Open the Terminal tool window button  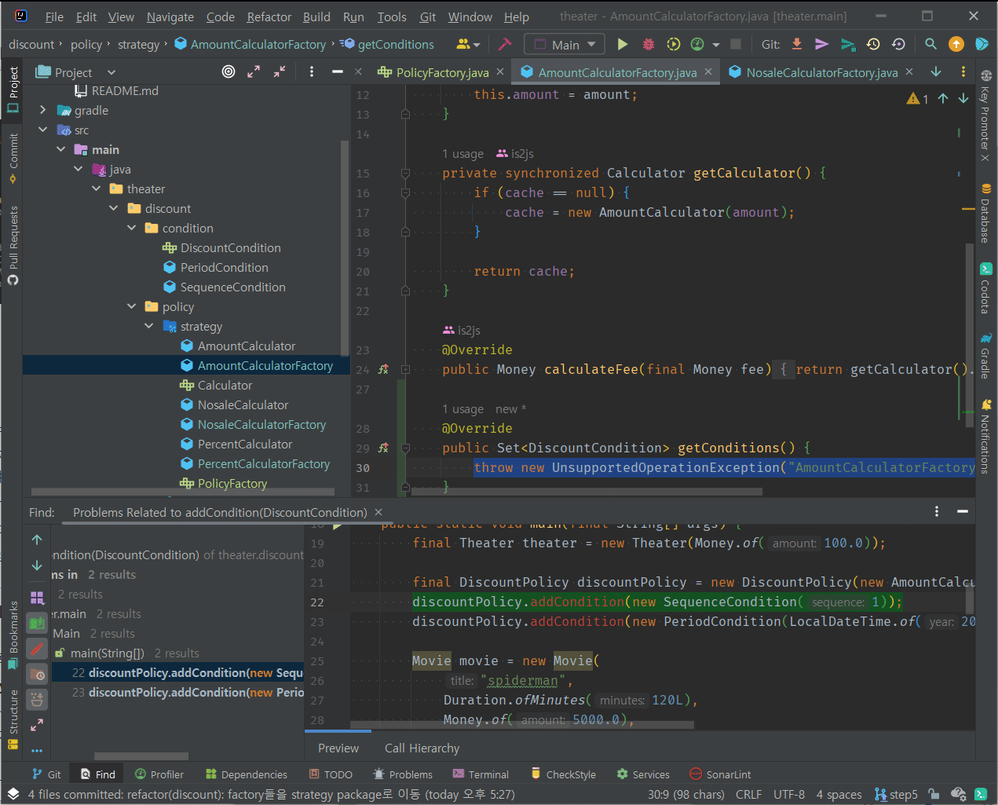point(480,774)
